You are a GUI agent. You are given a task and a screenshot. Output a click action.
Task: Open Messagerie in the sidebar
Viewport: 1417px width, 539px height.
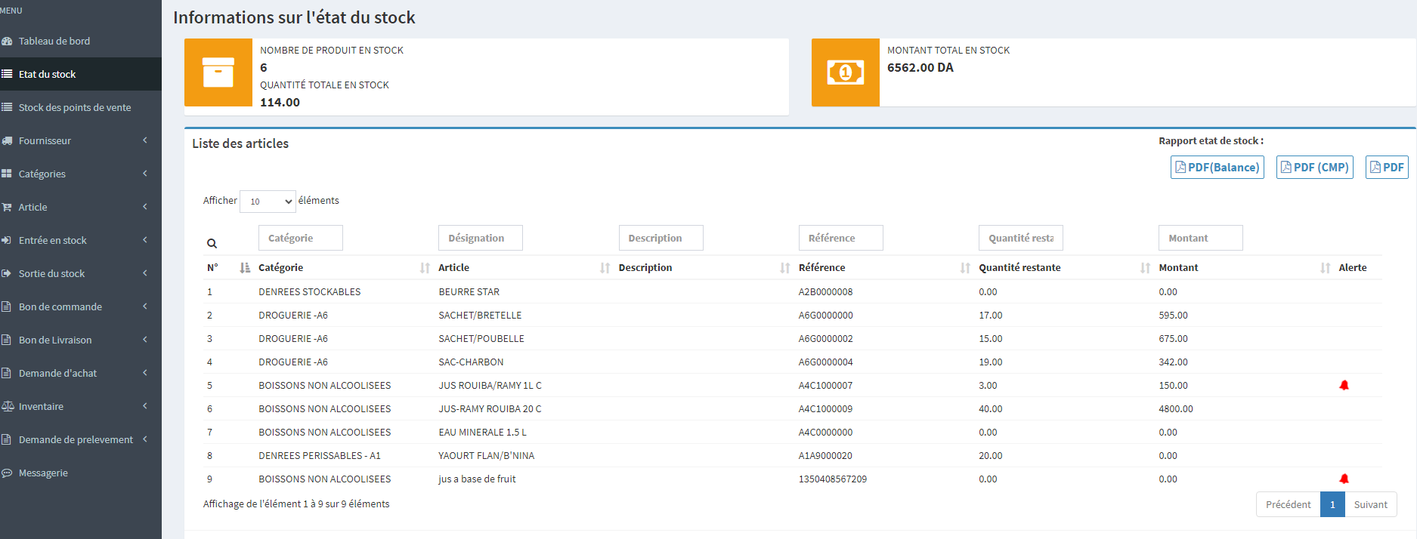[43, 473]
